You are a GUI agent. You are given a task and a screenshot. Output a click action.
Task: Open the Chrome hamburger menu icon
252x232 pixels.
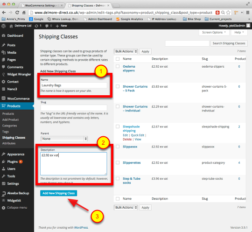248,13
